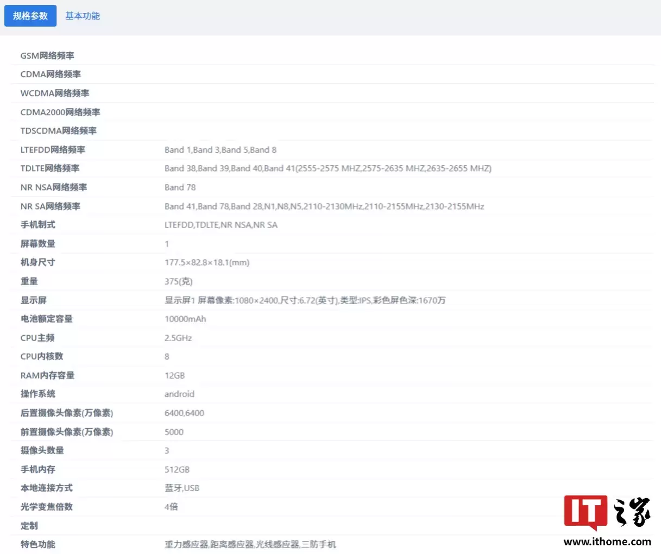Screen dimensions: 661x554
Task: Select the WCDMA网络频率 label
Action: click(x=54, y=93)
